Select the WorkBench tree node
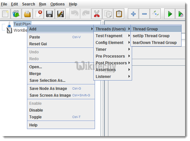This screenshot has height=141, width=190. coord(20,30)
